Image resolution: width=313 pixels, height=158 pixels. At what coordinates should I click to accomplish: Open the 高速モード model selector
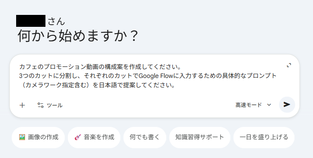click(x=253, y=105)
